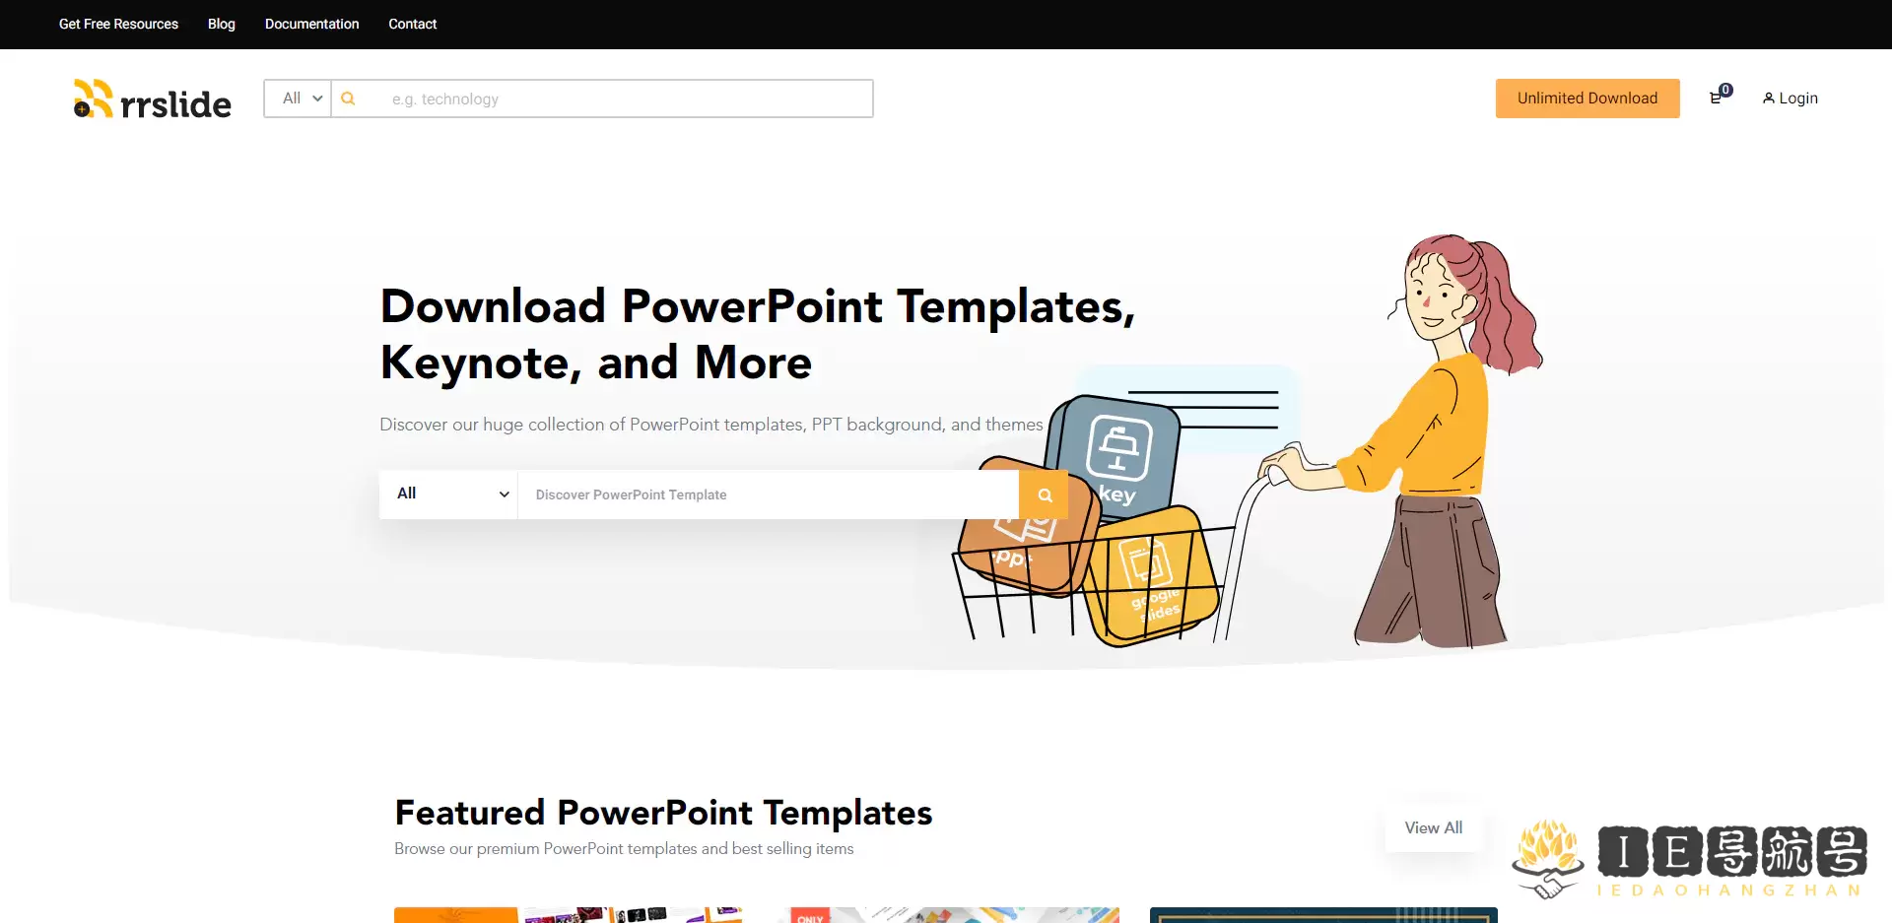The image size is (1892, 923).
Task: Click the Login user icon
Action: click(1769, 99)
